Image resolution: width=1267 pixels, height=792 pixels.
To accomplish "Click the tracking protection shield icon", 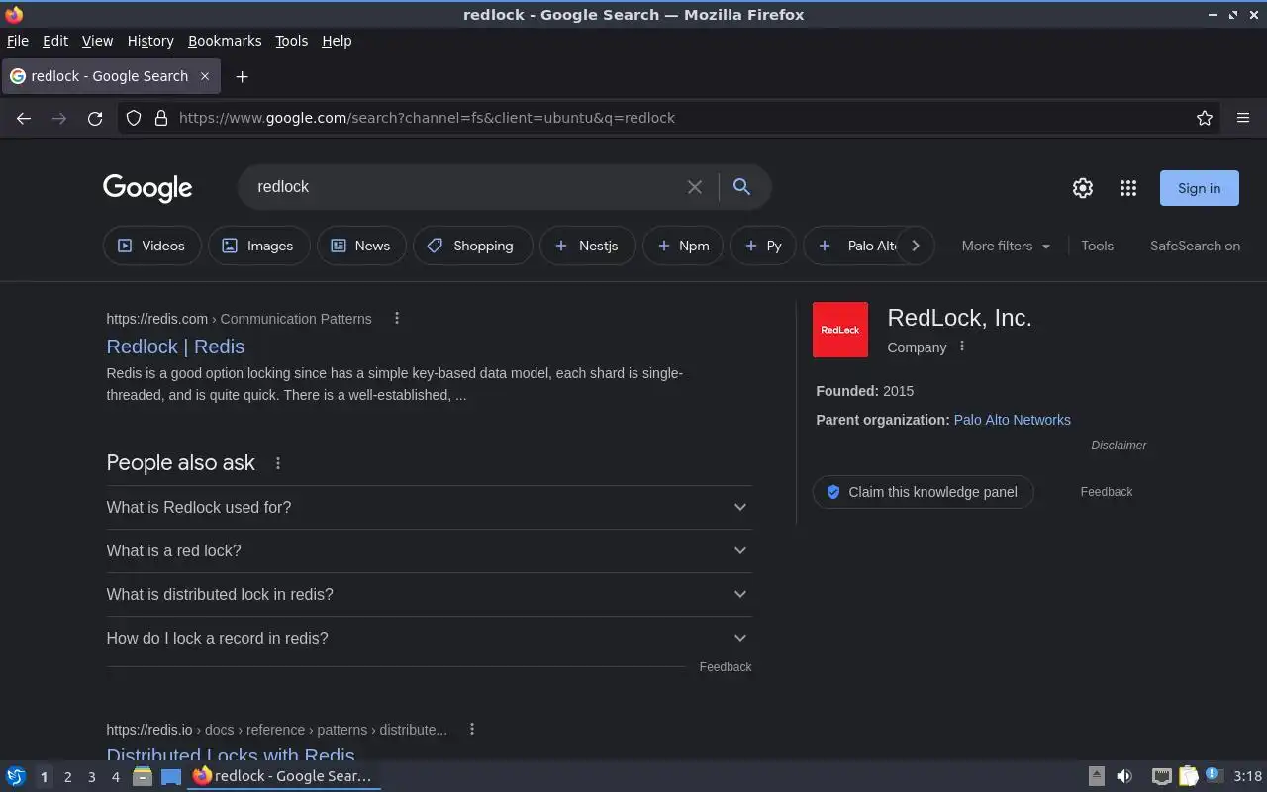I will (x=134, y=118).
